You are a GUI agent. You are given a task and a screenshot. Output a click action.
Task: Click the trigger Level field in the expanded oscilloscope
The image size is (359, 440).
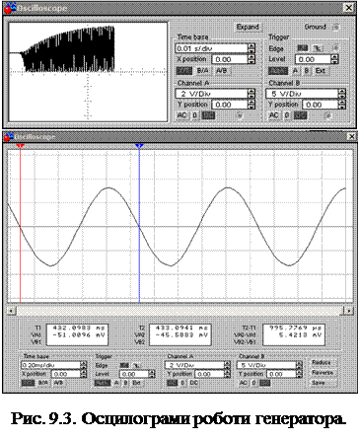click(x=133, y=374)
